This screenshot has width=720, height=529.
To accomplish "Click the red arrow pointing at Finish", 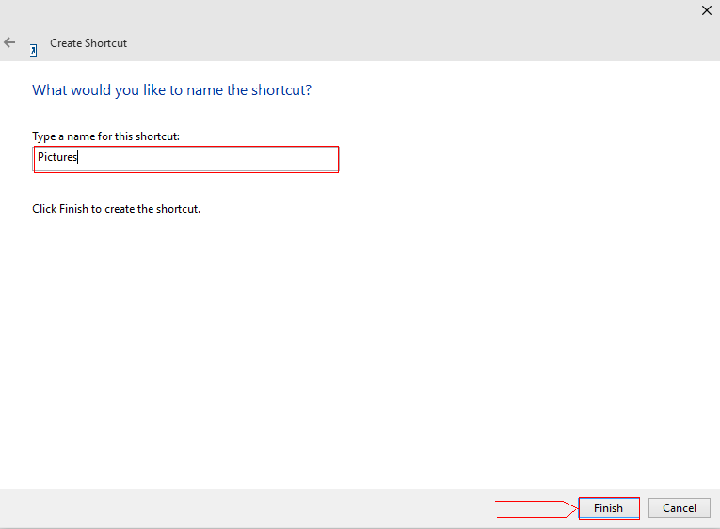I will [x=536, y=508].
